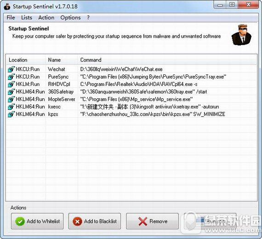This screenshot has width=262, height=239.
Task: Click the Add to Whitelist button
Action: pos(37,221)
